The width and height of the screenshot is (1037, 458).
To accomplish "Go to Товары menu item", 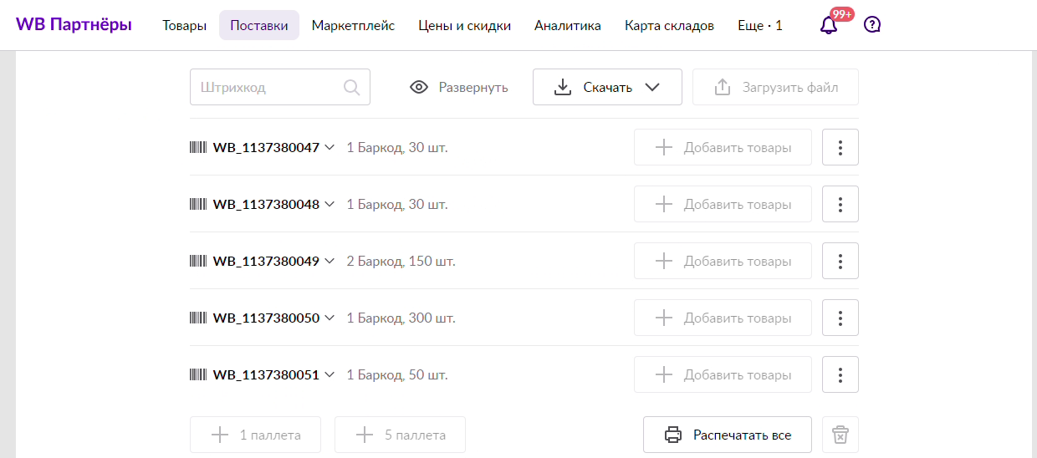I will (x=184, y=25).
